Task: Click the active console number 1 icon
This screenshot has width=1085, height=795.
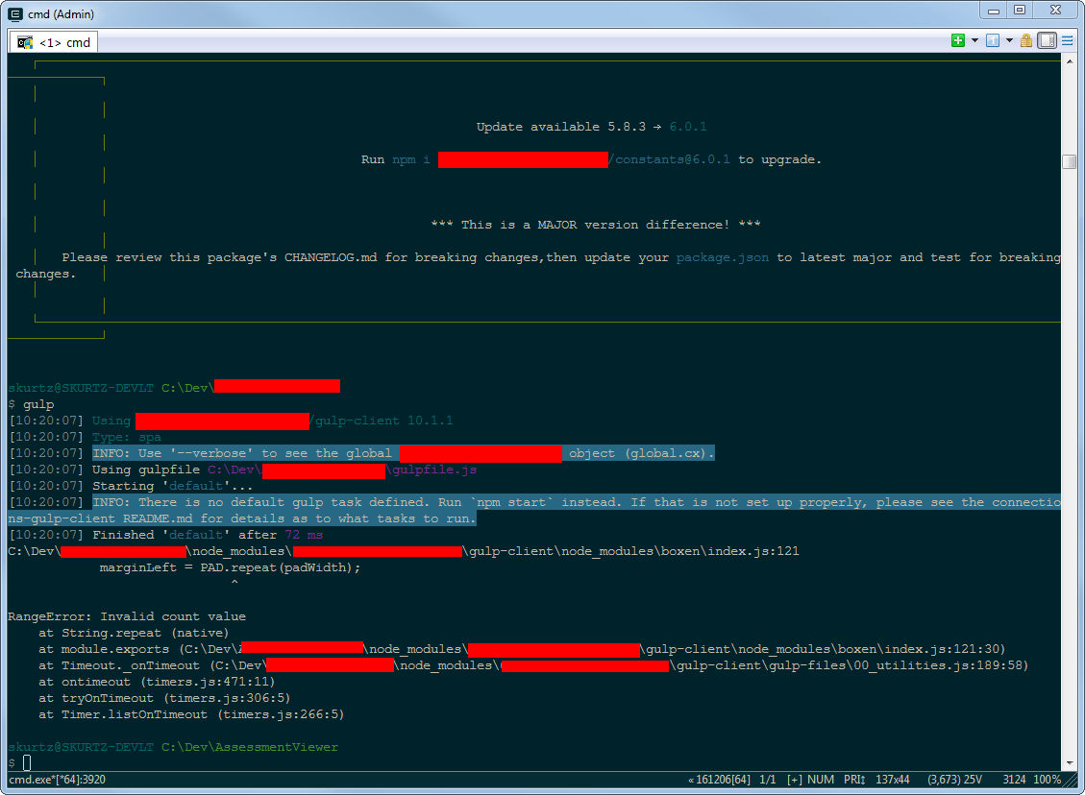Action: pyautogui.click(x=993, y=40)
